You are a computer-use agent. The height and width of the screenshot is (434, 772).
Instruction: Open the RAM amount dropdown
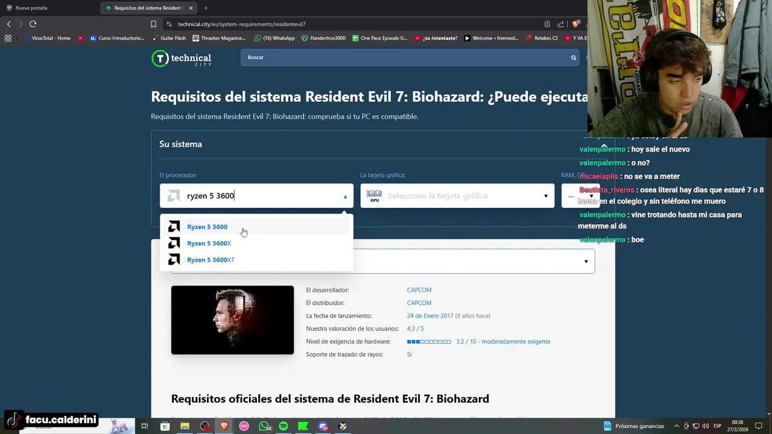(x=580, y=196)
